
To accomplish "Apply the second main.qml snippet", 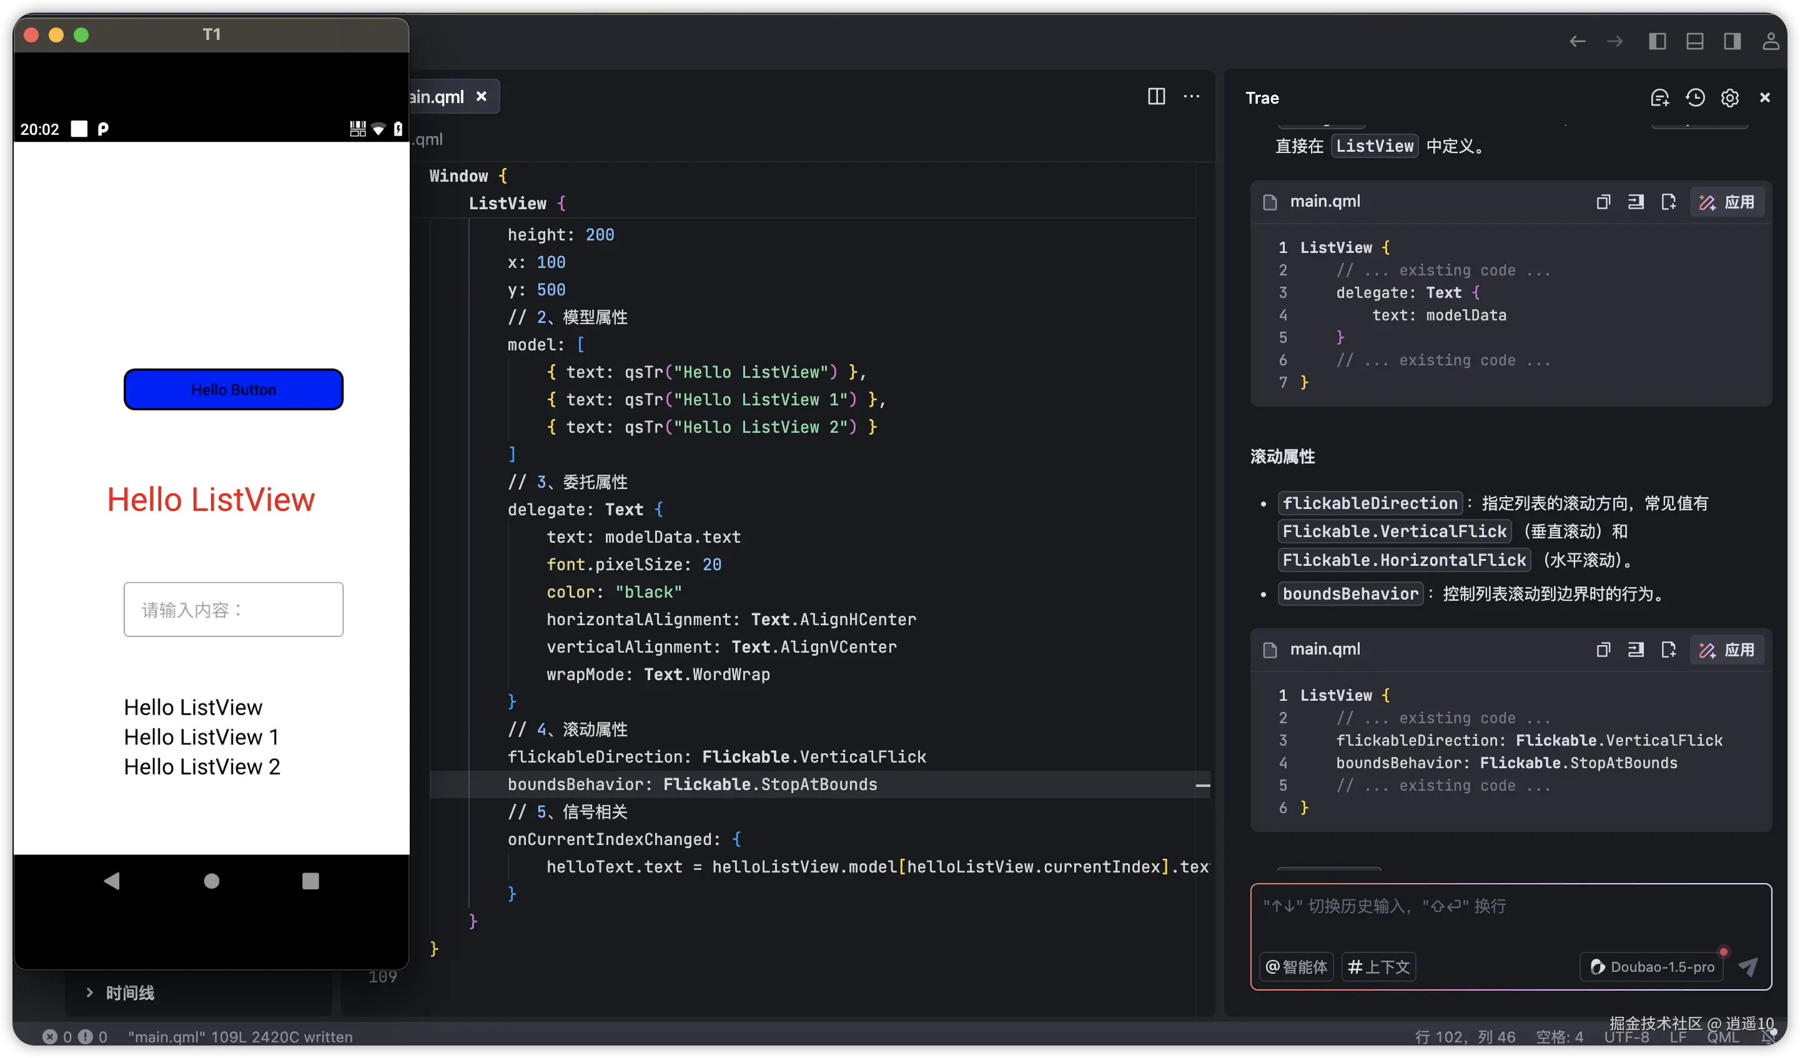I will click(1727, 650).
